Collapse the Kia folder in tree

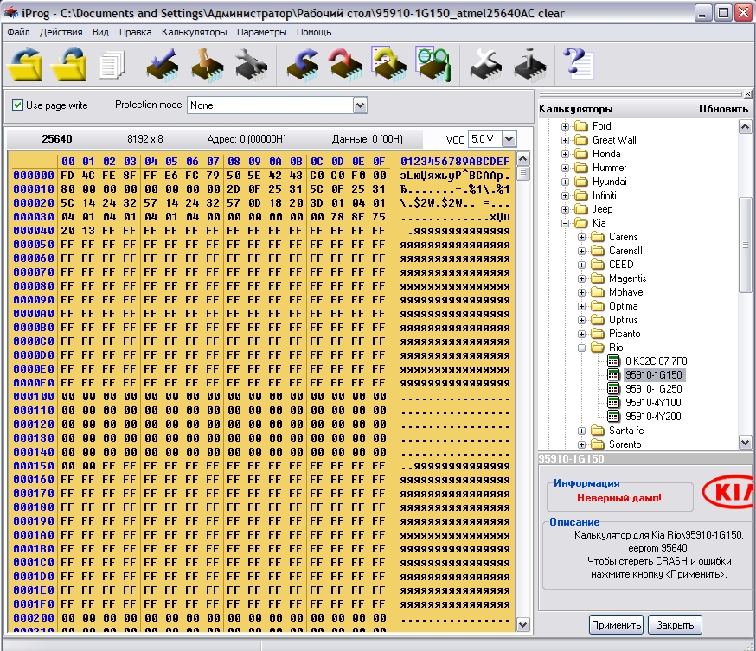pos(567,223)
